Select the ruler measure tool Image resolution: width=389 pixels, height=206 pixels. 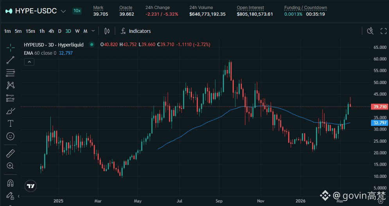point(11,154)
